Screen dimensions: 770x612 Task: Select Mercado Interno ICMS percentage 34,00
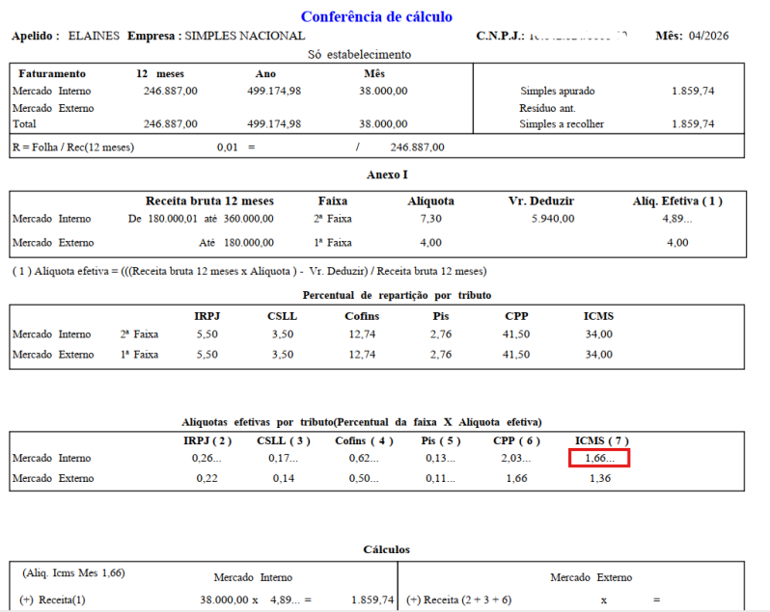click(x=598, y=334)
